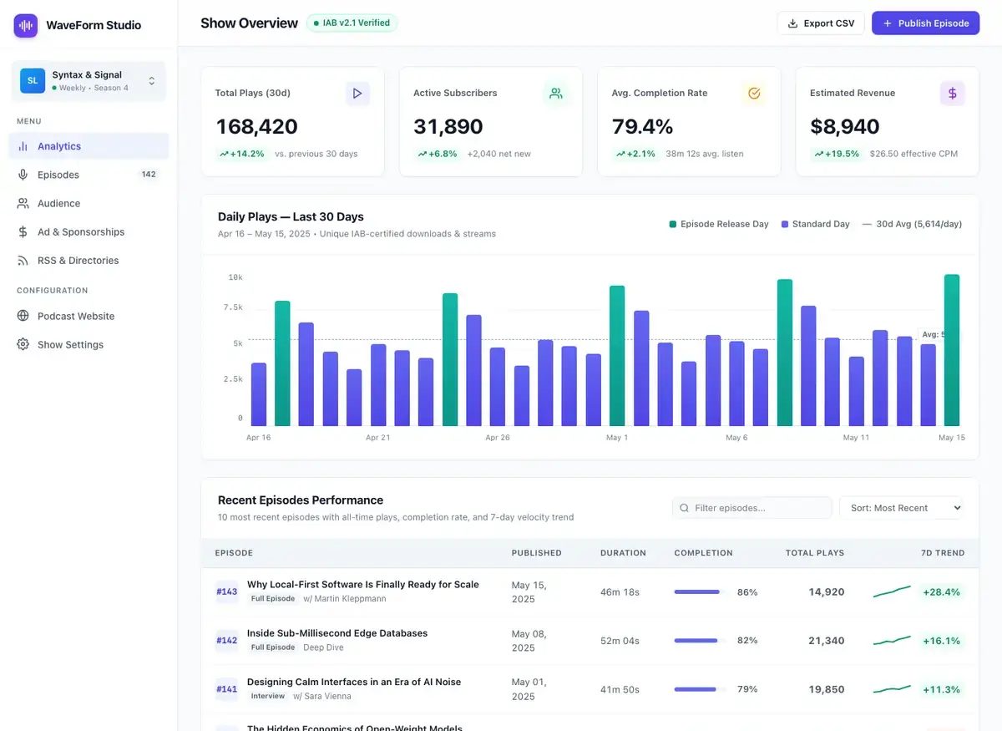Viewport: 1002px width, 731px height.
Task: Click the Export CSV button
Action: click(821, 23)
